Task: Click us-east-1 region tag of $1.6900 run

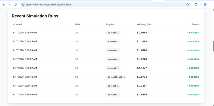Action: tap(113, 50)
